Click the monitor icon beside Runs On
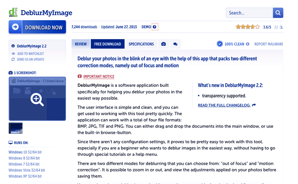Screen dimensions: 298x184 [11, 143]
